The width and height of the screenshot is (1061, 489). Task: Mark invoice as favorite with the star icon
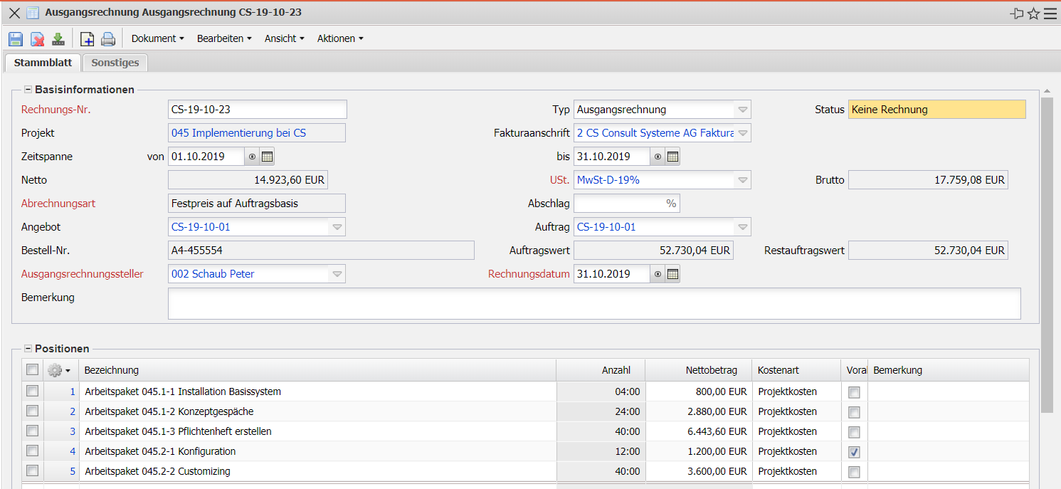pyautogui.click(x=1033, y=14)
